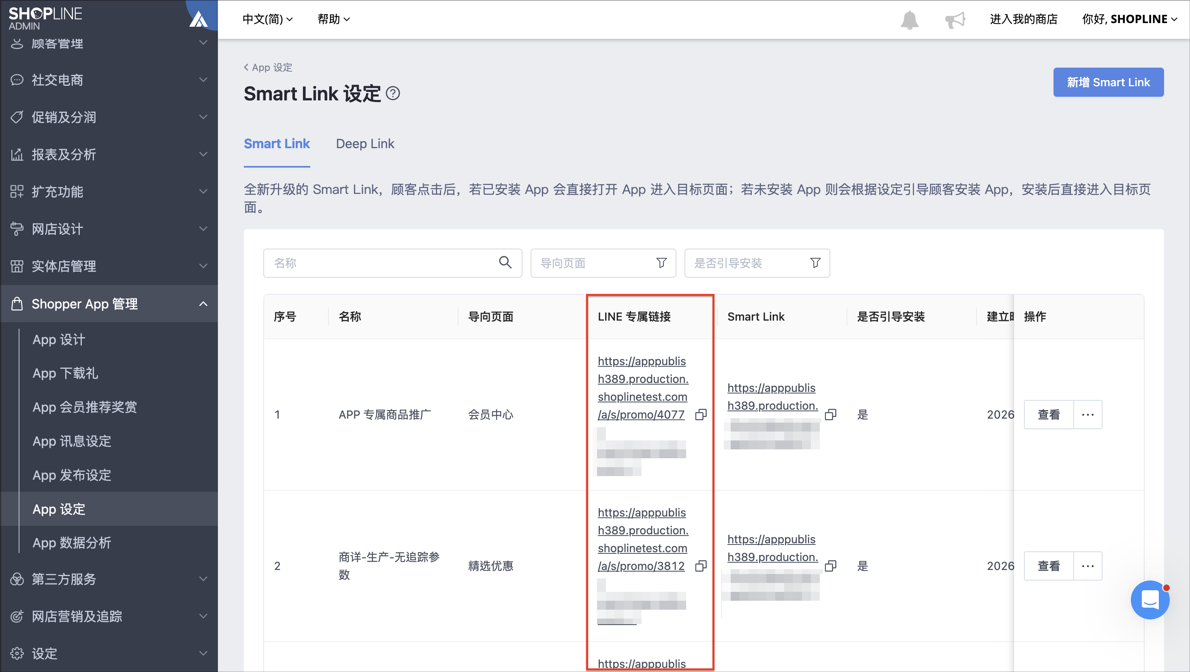Click the 第三方服务 icon
Viewport: 1190px width, 672px height.
click(x=17, y=579)
